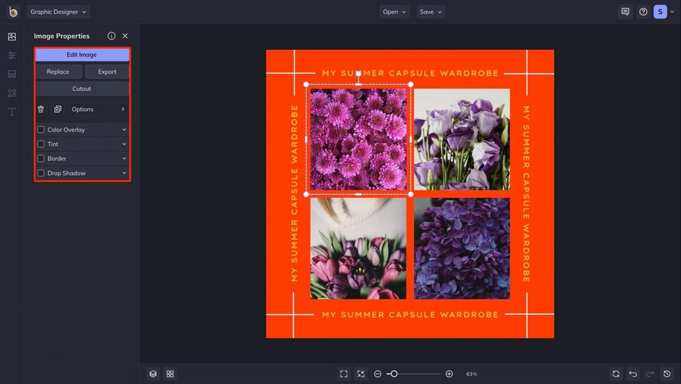Enable the Border checkbox
The image size is (681, 384).
(x=41, y=159)
